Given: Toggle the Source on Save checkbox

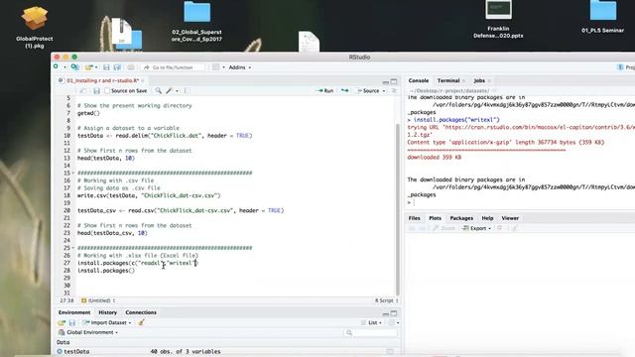Looking at the screenshot, I should [107, 91].
